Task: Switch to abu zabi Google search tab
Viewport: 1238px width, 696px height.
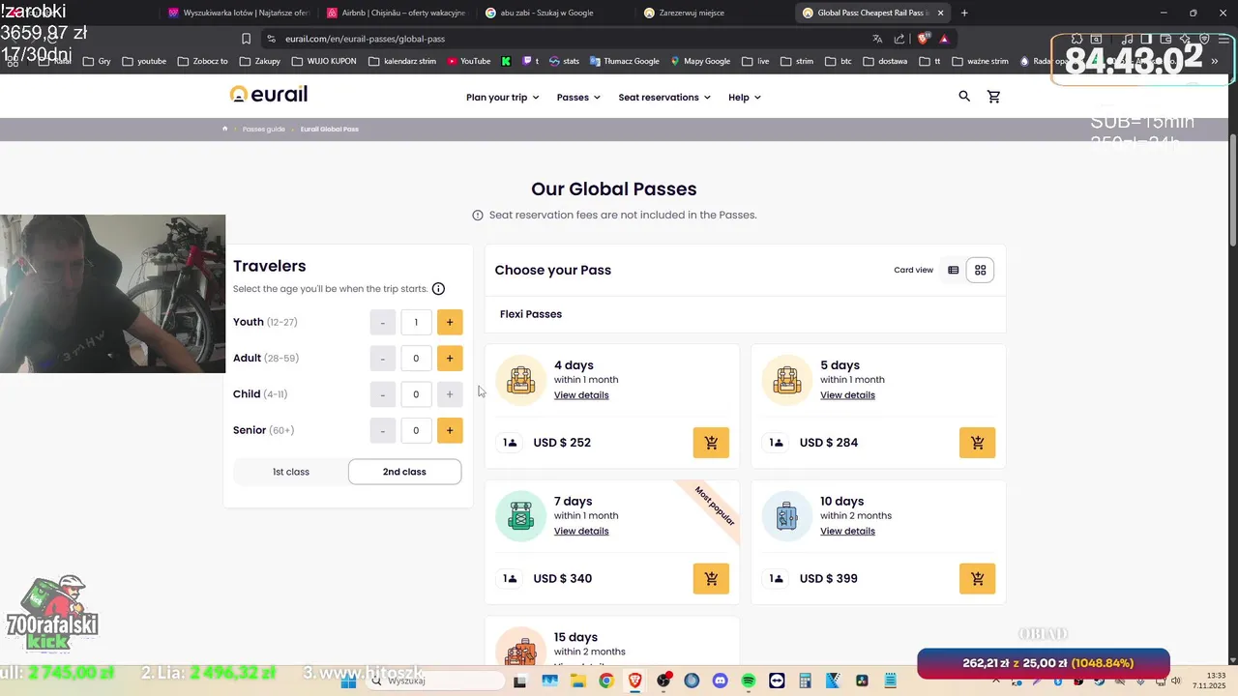Action: click(x=555, y=13)
